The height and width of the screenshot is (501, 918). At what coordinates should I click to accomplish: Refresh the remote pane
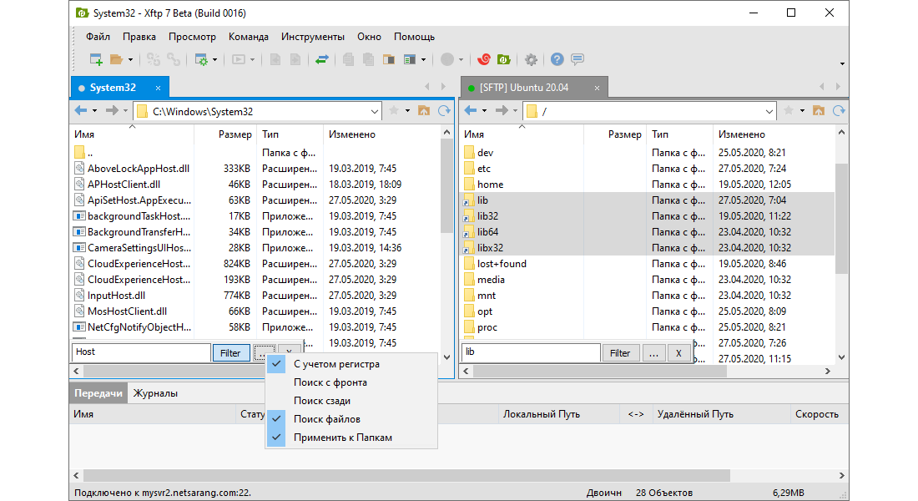839,111
